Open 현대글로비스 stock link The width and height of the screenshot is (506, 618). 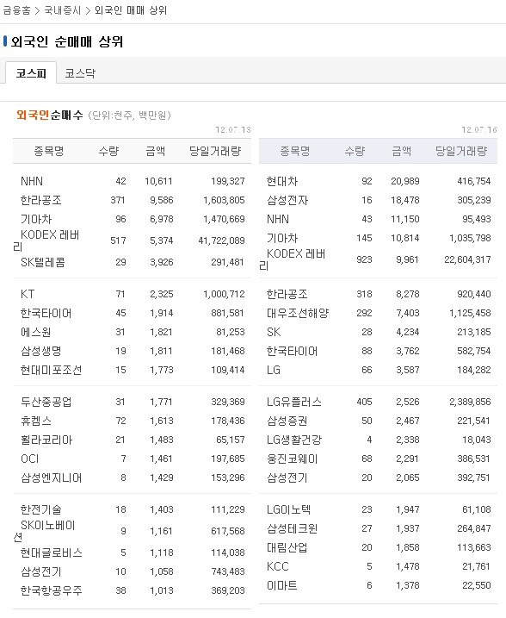(51, 553)
